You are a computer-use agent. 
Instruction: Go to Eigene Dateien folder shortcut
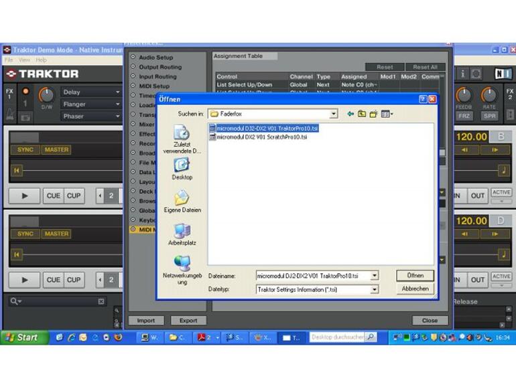[x=182, y=201]
